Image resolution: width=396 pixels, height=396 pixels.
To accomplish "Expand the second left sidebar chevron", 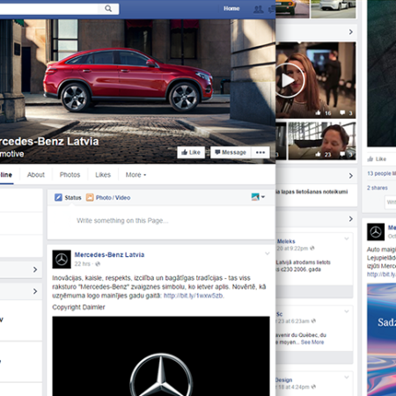I will pos(35,291).
